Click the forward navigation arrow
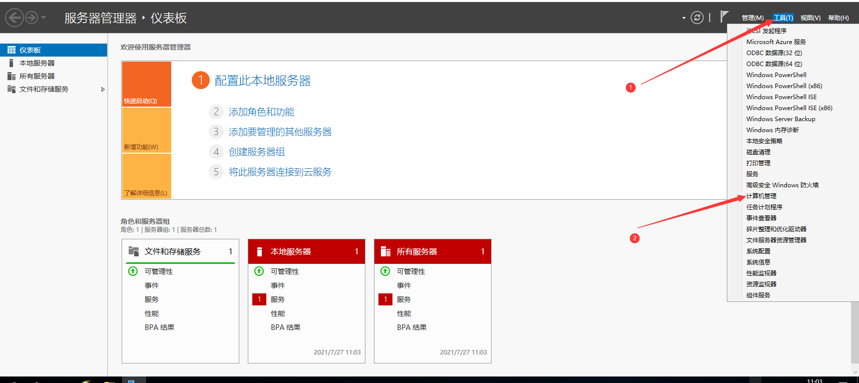This screenshot has width=859, height=383. pyautogui.click(x=32, y=18)
